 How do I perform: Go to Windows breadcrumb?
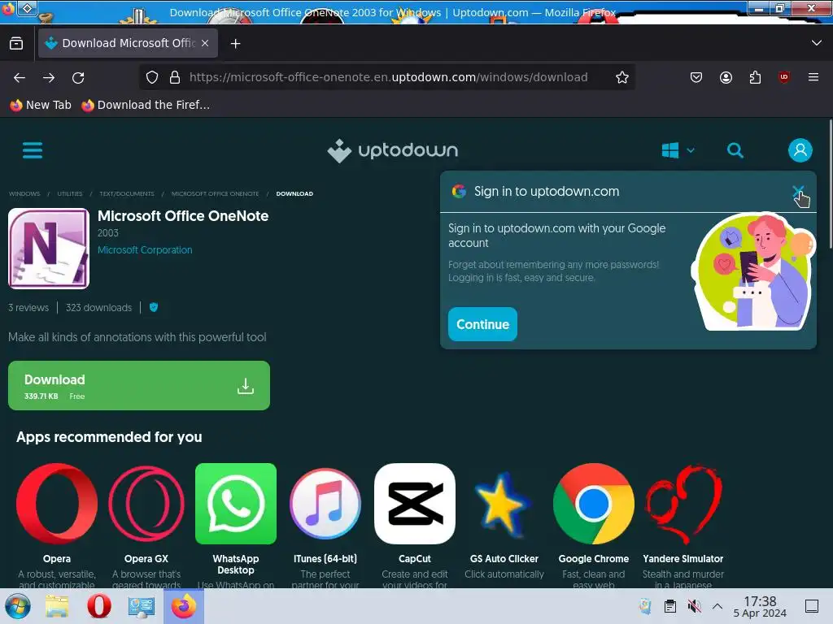pyautogui.click(x=24, y=193)
